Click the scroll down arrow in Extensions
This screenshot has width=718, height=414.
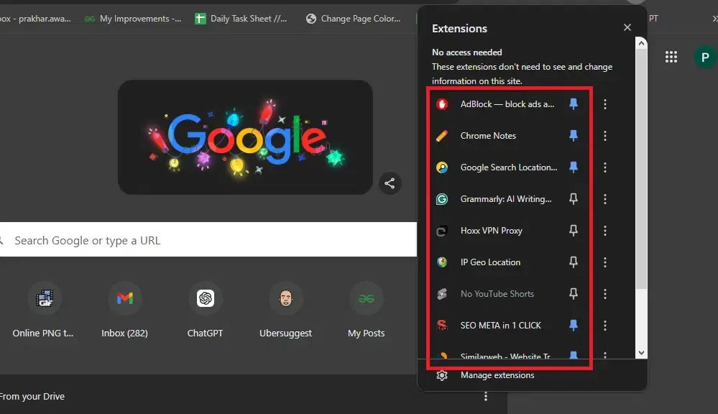[642, 353]
